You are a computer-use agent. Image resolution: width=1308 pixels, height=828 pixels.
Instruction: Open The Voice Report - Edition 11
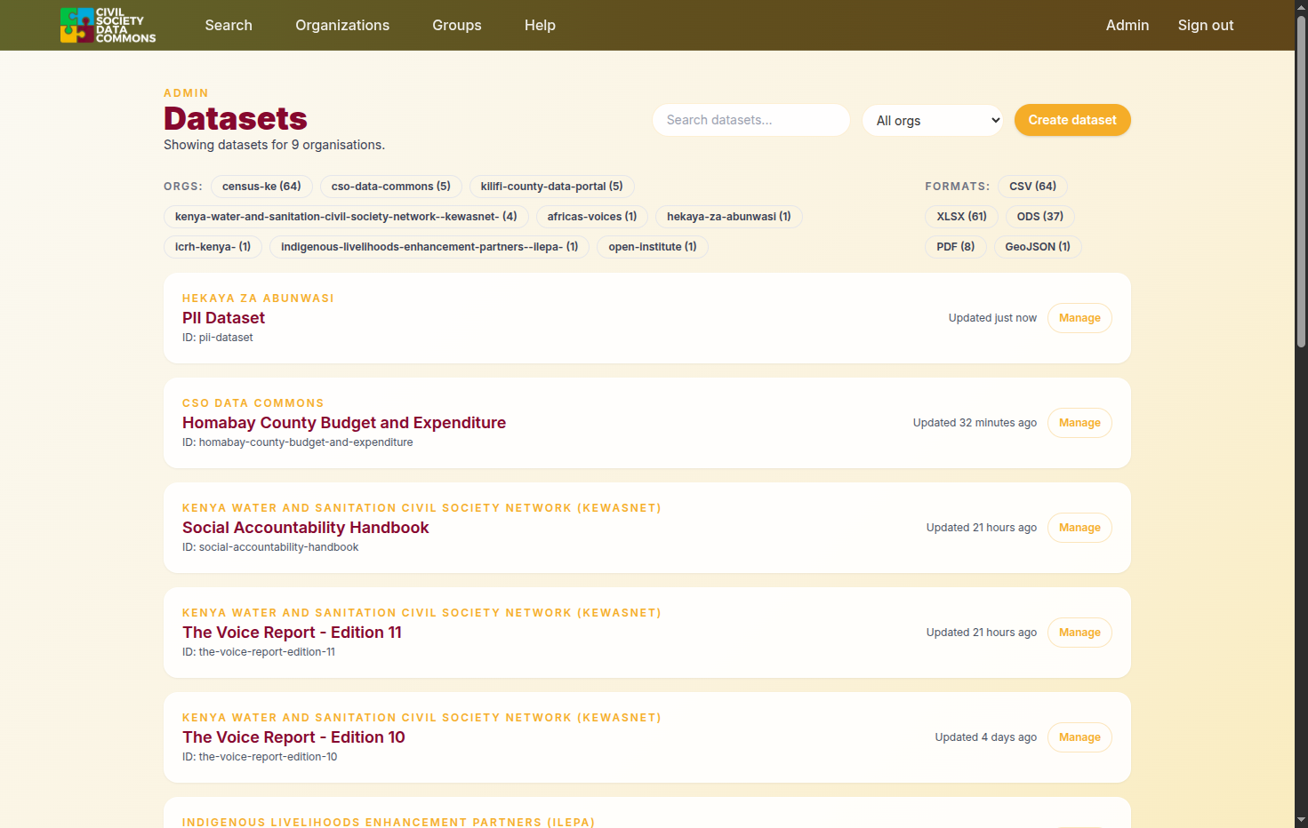pyautogui.click(x=292, y=633)
